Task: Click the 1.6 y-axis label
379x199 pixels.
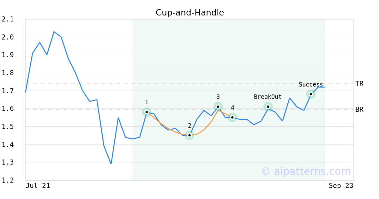Action: 8,109
